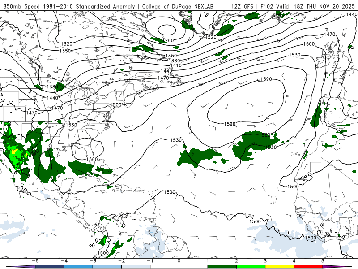Image resolution: width=358 pixels, height=269 pixels.
Task: Select the dark navy swatch between -5 and -4
Action: tap(50, 267)
